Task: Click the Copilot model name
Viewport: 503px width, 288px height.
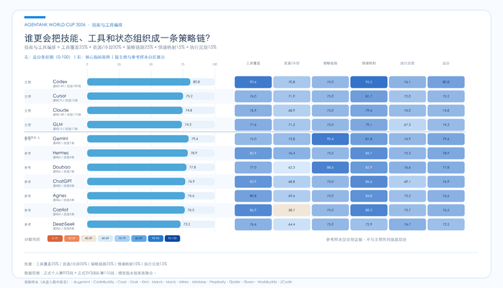Action: 60,210
